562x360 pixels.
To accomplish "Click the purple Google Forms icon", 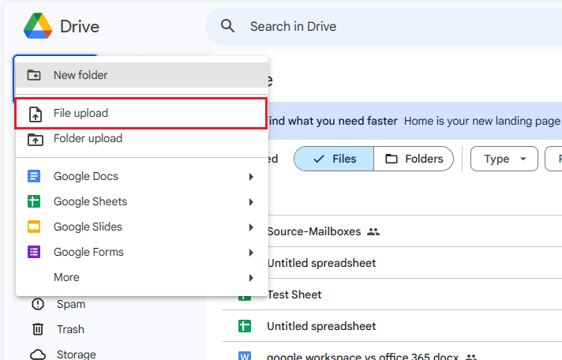I will point(34,252).
